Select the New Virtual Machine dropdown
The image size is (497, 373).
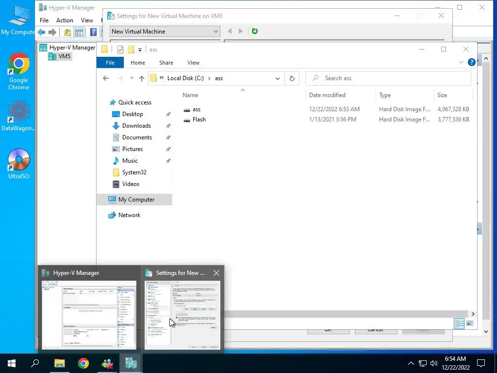165,32
